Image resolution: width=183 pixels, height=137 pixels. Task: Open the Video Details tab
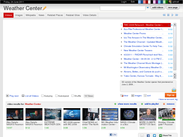pos(90,15)
